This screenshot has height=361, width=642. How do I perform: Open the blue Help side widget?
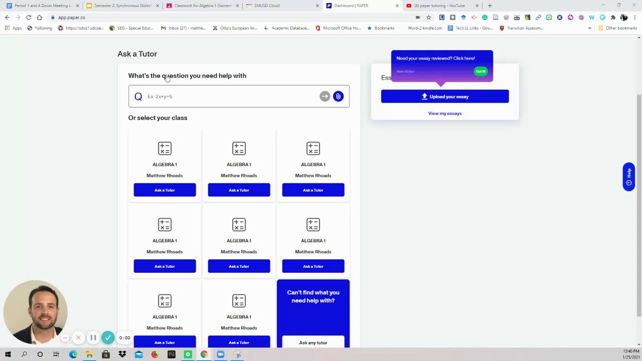point(628,176)
